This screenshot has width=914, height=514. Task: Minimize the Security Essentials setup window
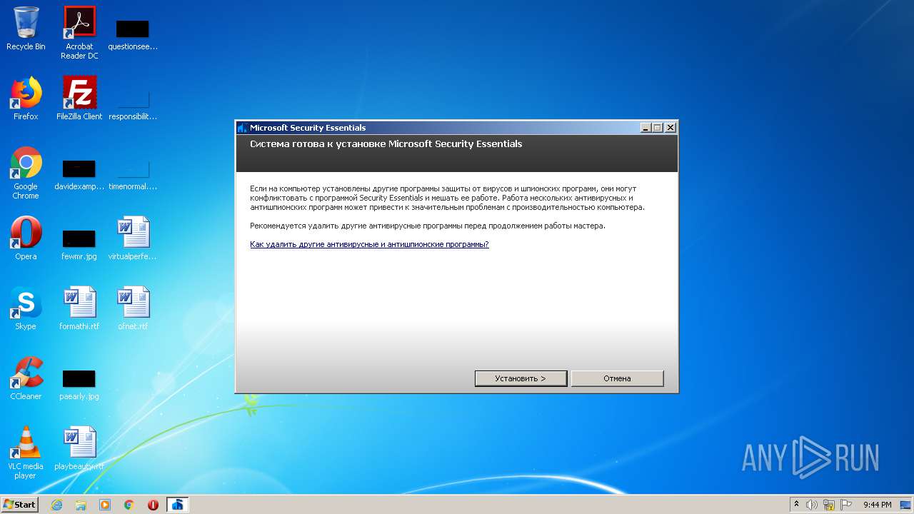tap(646, 128)
